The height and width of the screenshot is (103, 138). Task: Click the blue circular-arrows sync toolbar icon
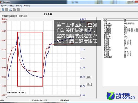3,9
